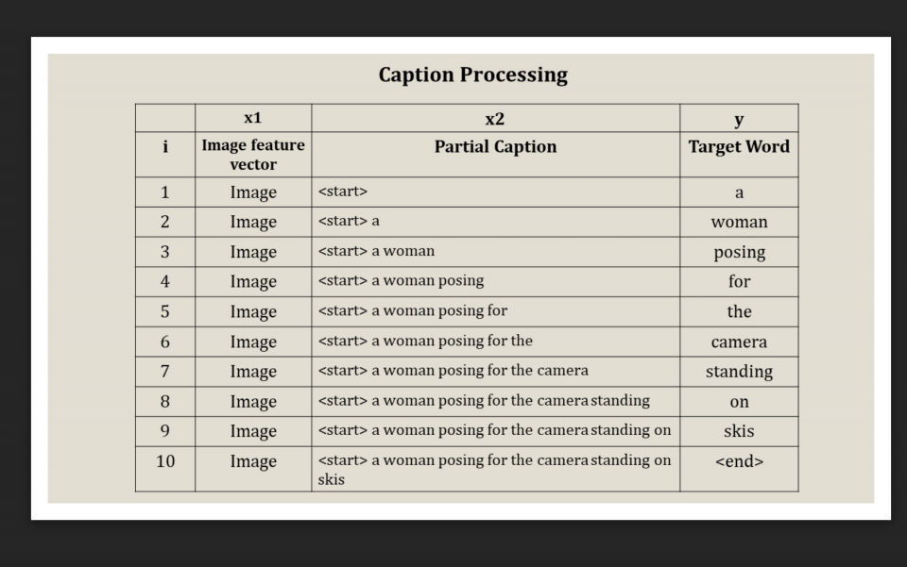Select the target word 'camera' cell
Viewport: 907px width, 567px height.
(x=739, y=342)
